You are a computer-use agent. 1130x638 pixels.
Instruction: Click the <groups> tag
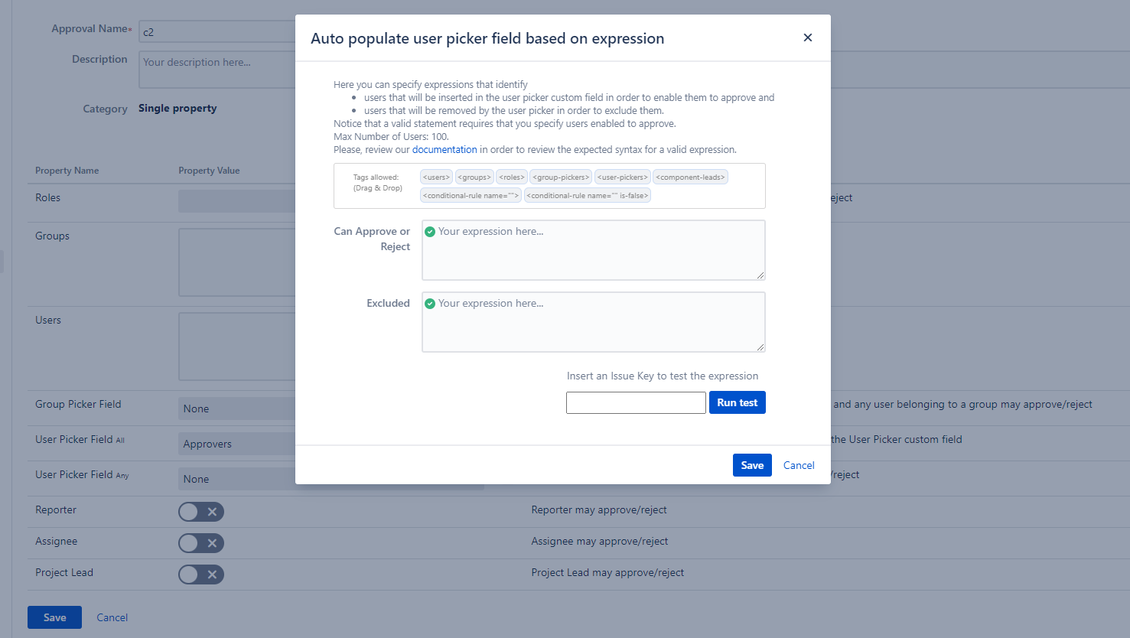pyautogui.click(x=474, y=177)
